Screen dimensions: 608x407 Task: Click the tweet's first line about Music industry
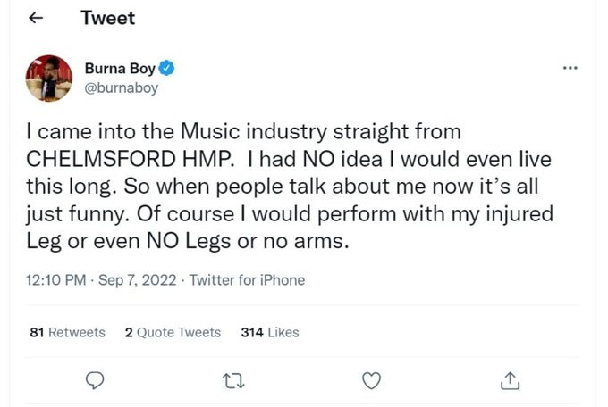tap(243, 132)
